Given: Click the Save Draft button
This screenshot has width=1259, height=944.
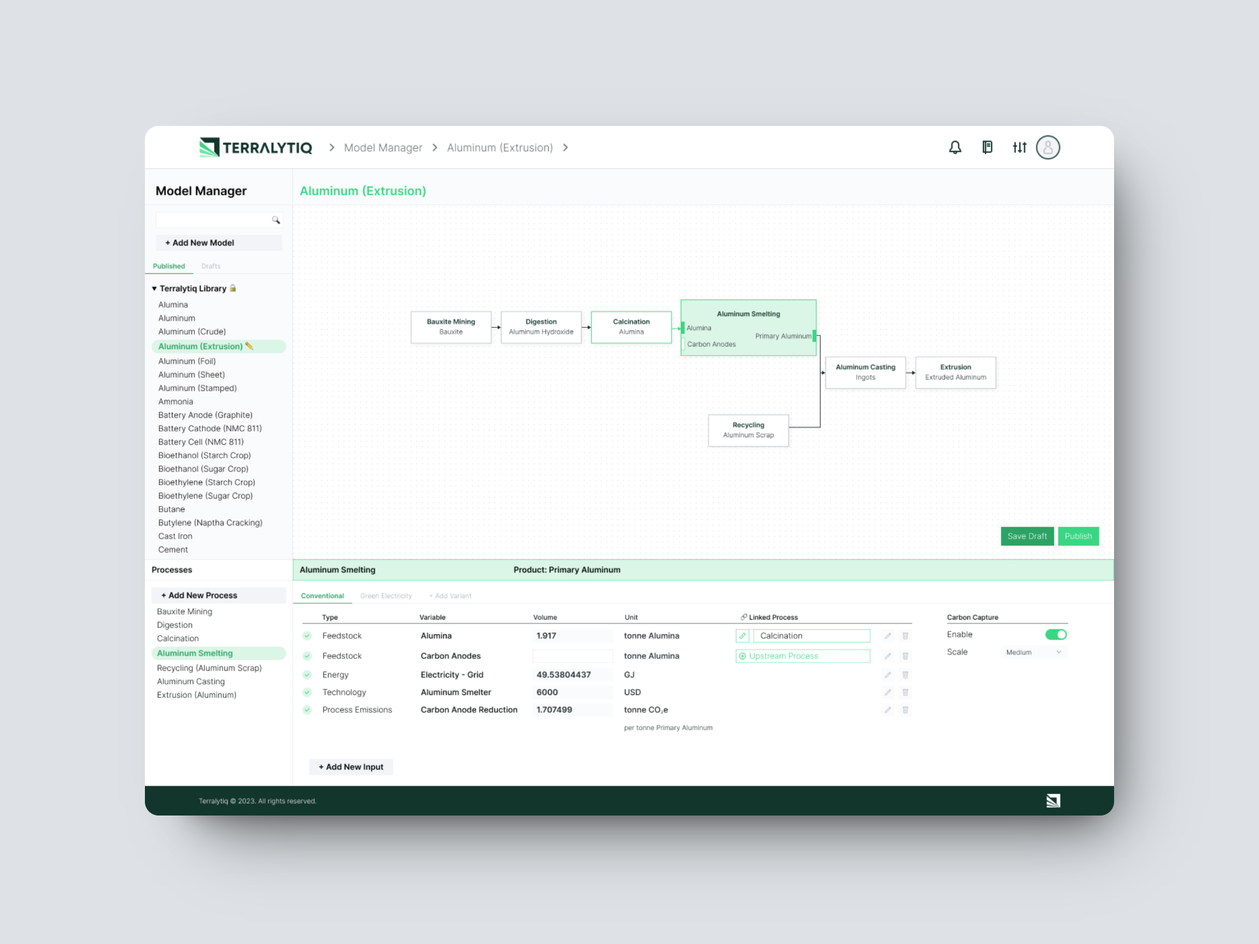Looking at the screenshot, I should pos(1026,536).
